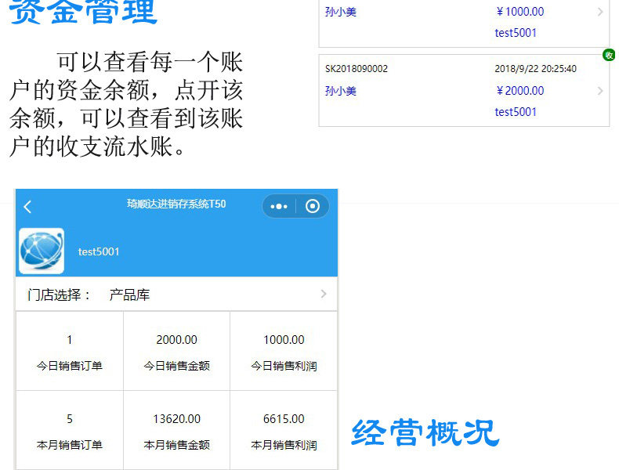Open the 门店选择 store selector row
The height and width of the screenshot is (470, 619).
tap(176, 294)
